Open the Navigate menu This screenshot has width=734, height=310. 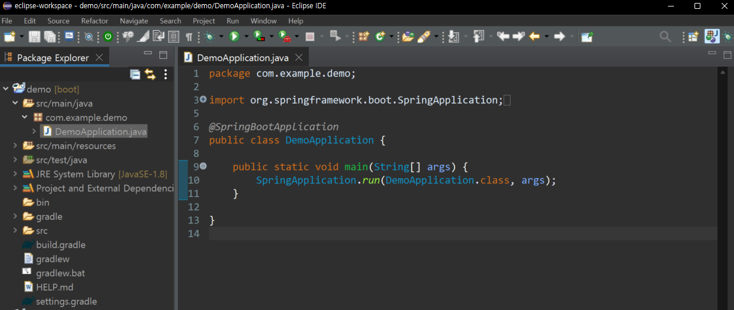coord(134,21)
